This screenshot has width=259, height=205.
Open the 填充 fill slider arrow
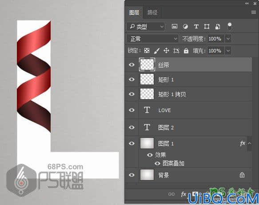point(228,51)
